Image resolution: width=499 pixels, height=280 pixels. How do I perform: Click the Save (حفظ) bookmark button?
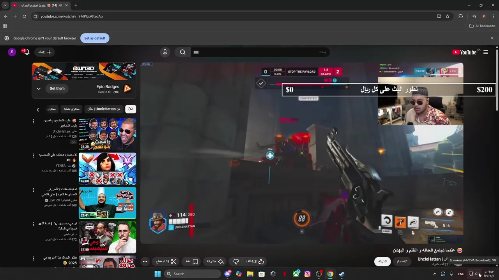191,261
